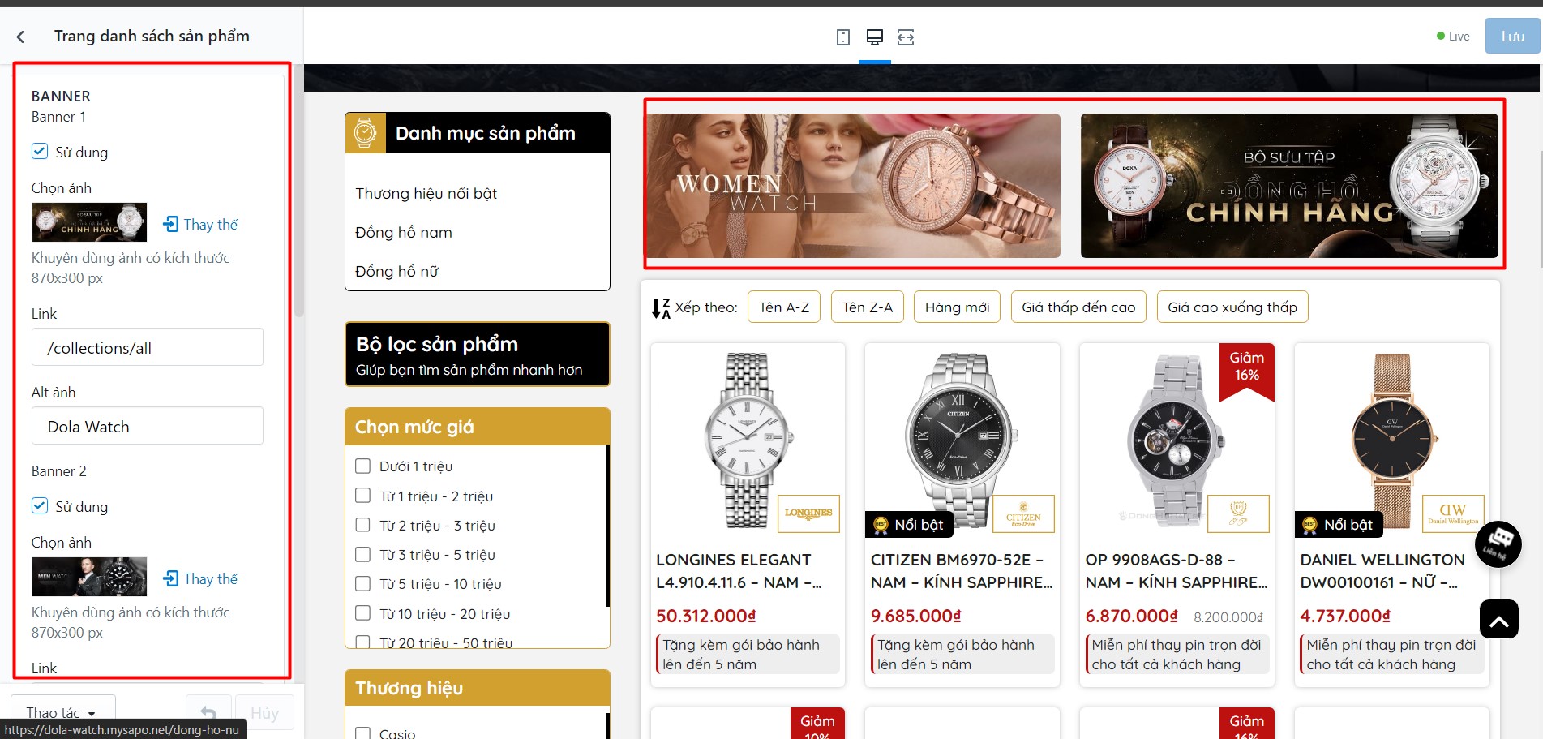Viewport: 1543px width, 739px height.
Task: Sort by Giá cao xuống thấp
Action: (x=1232, y=307)
